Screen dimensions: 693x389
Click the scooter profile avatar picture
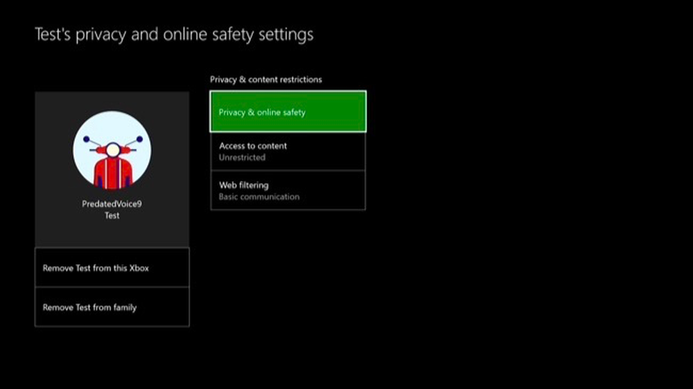112,150
